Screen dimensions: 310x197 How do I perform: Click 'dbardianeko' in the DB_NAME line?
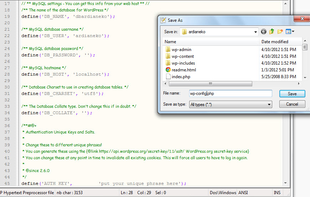[x=91, y=16]
